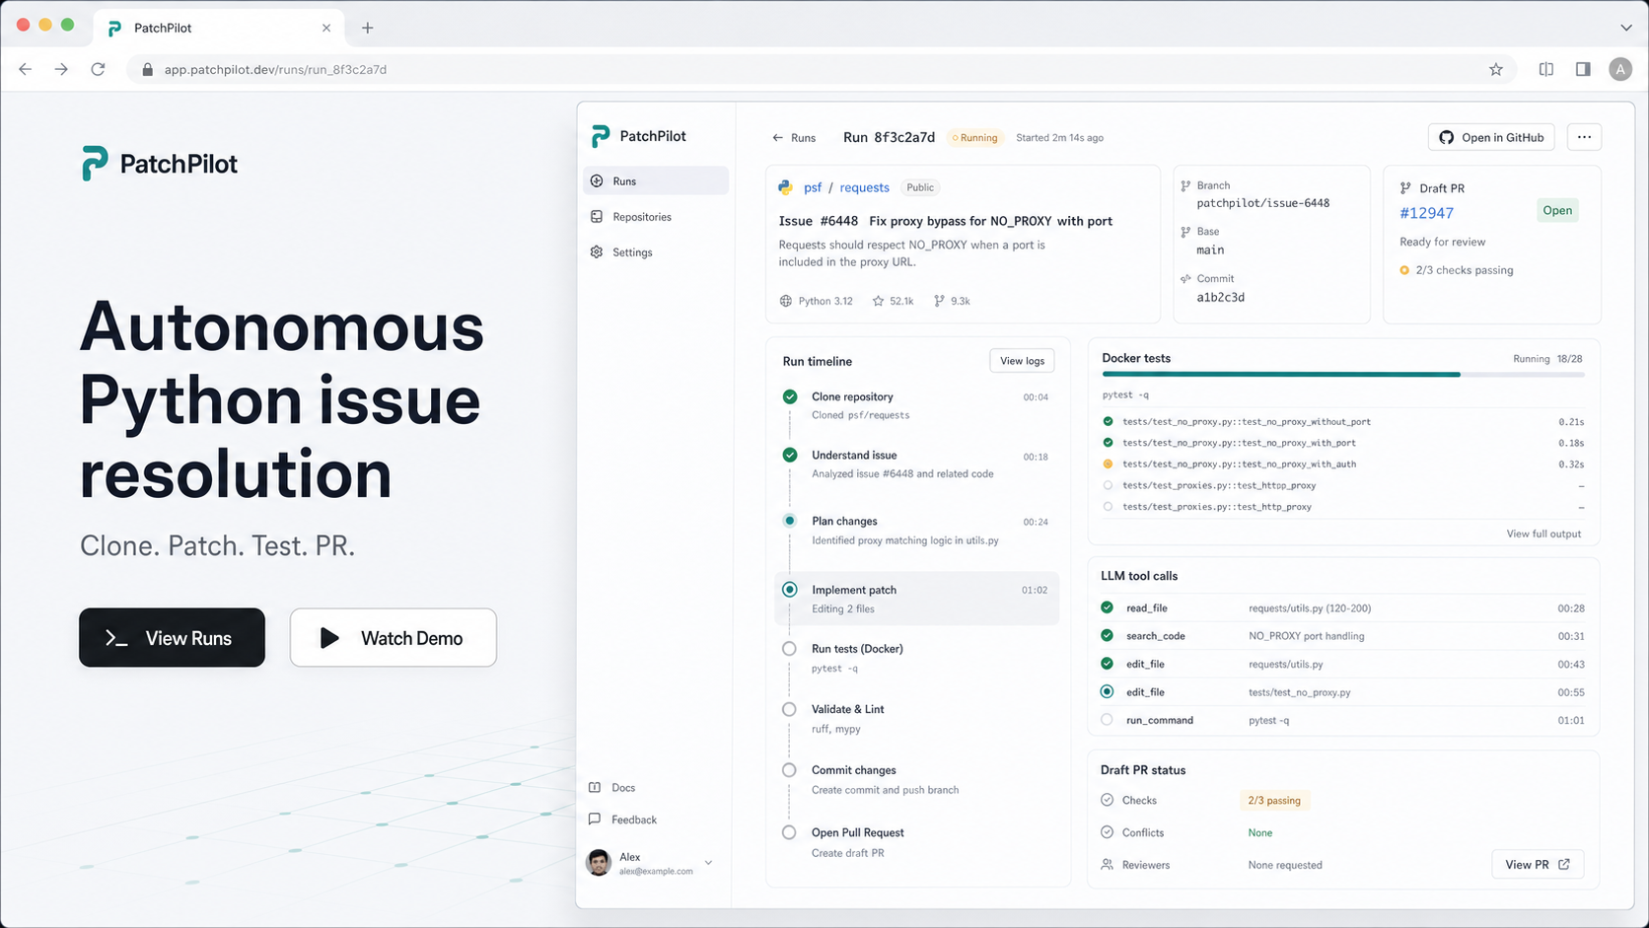Click the check icon for search_code tool call
This screenshot has height=928, width=1649.
[x=1107, y=635]
